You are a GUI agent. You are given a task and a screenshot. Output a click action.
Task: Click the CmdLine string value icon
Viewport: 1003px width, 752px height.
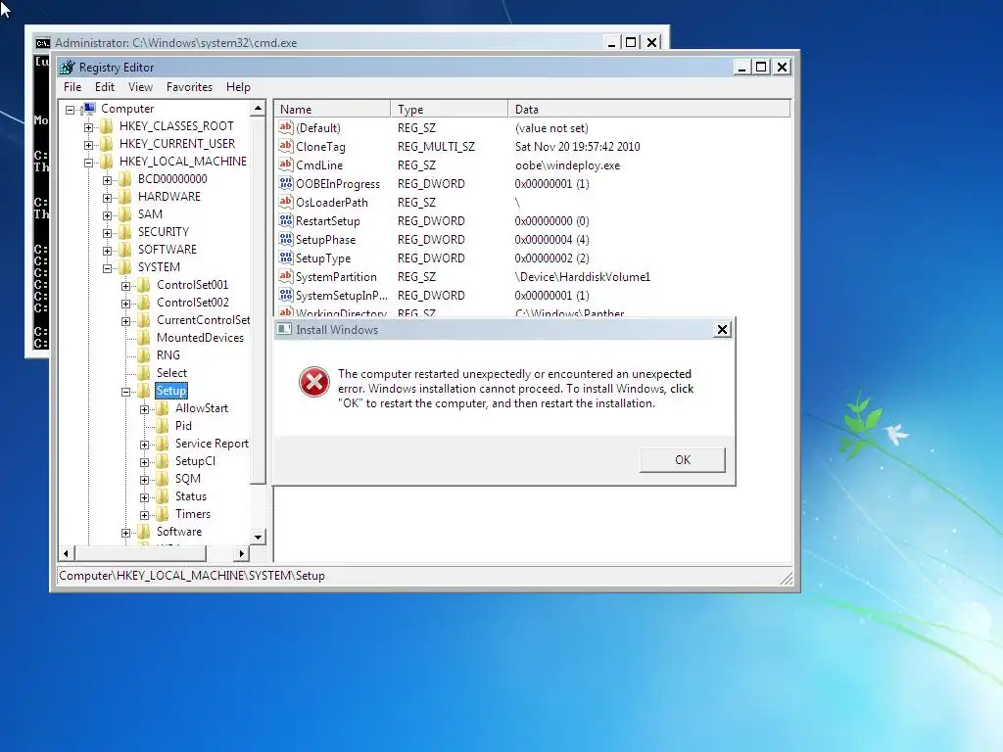coord(286,164)
